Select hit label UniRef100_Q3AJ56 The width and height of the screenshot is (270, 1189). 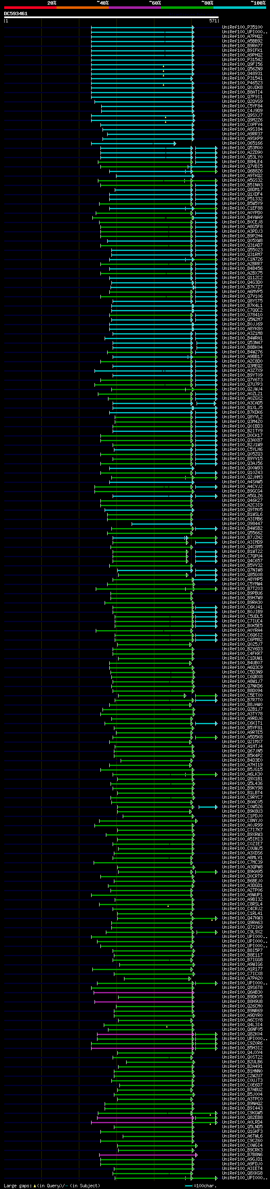pos(242,464)
